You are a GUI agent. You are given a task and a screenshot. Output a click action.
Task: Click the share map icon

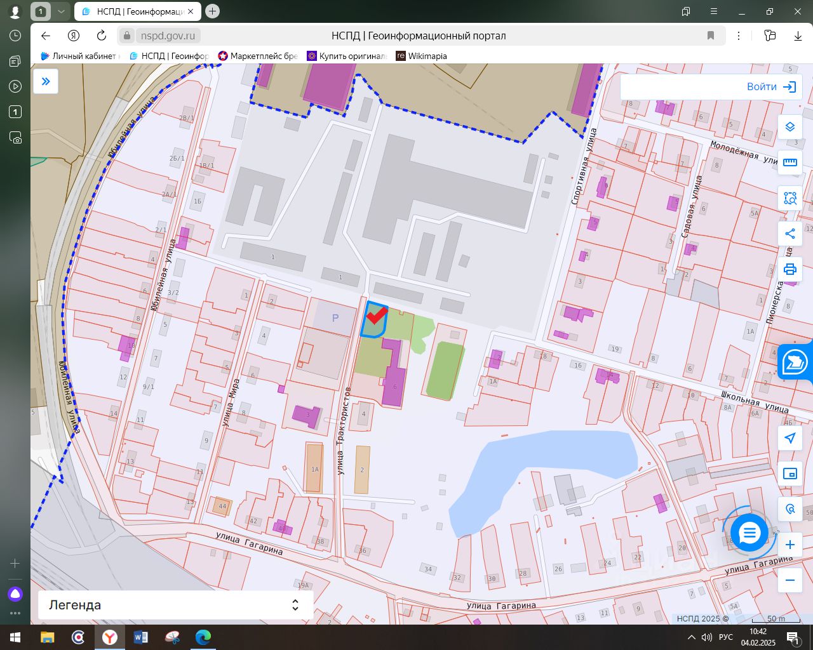click(x=789, y=234)
